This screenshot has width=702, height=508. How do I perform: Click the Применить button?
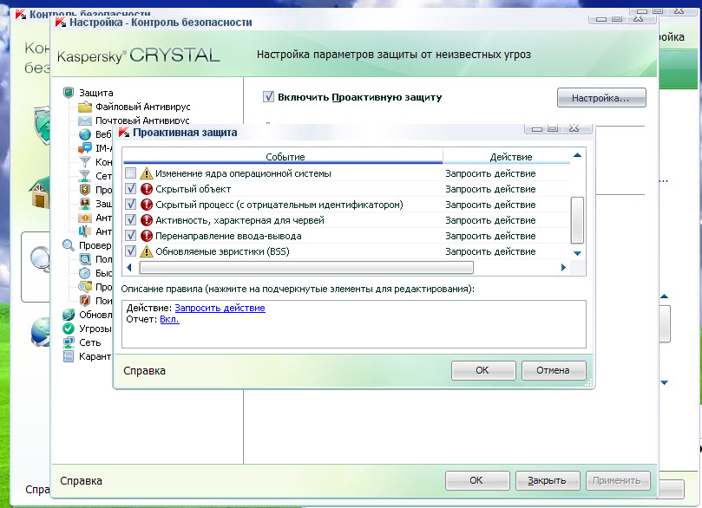618,480
